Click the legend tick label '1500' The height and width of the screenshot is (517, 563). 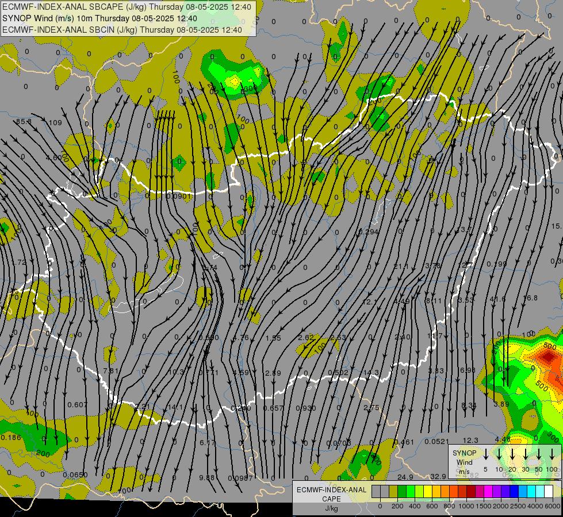484,506
